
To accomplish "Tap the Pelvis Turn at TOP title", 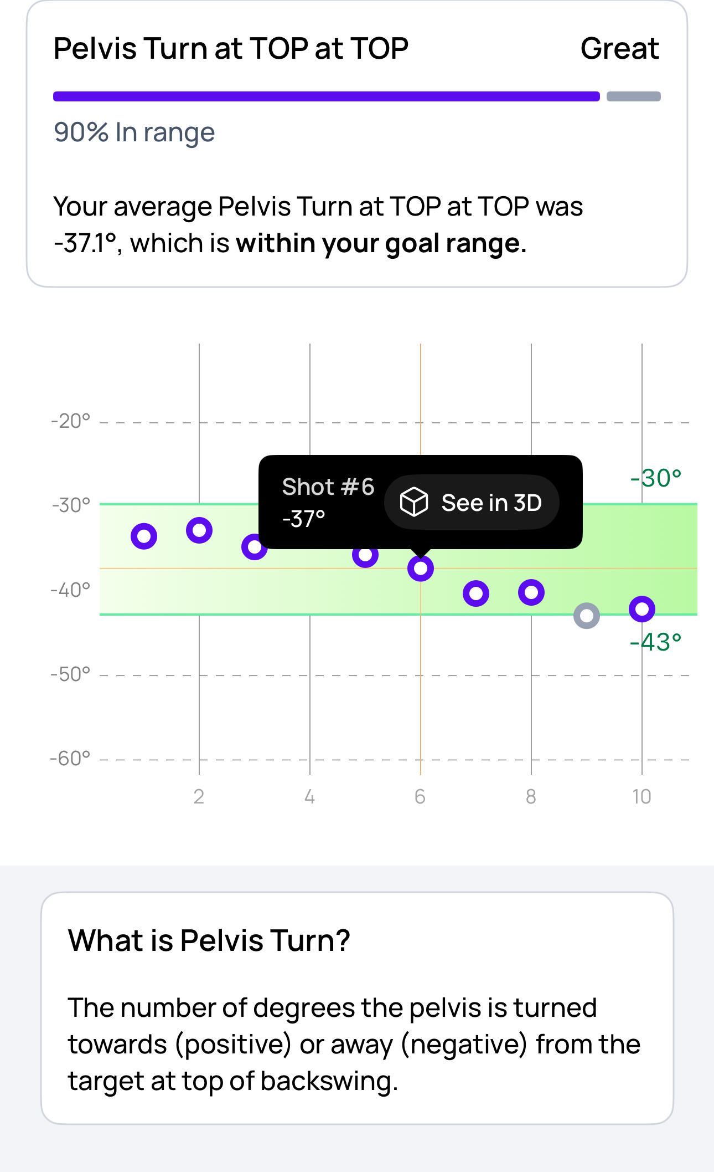I will (x=231, y=48).
